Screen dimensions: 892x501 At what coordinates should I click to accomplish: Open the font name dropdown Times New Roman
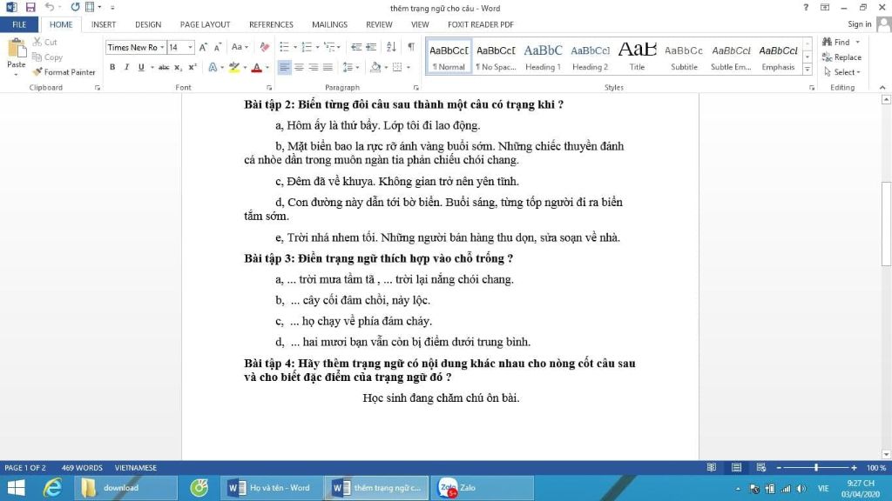tap(162, 47)
